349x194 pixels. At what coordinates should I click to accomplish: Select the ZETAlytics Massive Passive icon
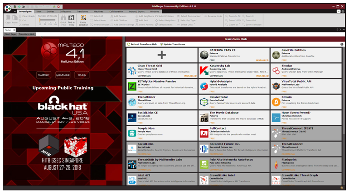click(132, 86)
